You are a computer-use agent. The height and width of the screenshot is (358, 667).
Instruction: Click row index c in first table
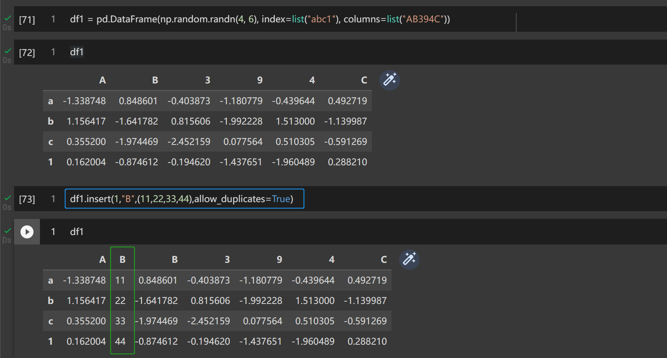(50, 142)
